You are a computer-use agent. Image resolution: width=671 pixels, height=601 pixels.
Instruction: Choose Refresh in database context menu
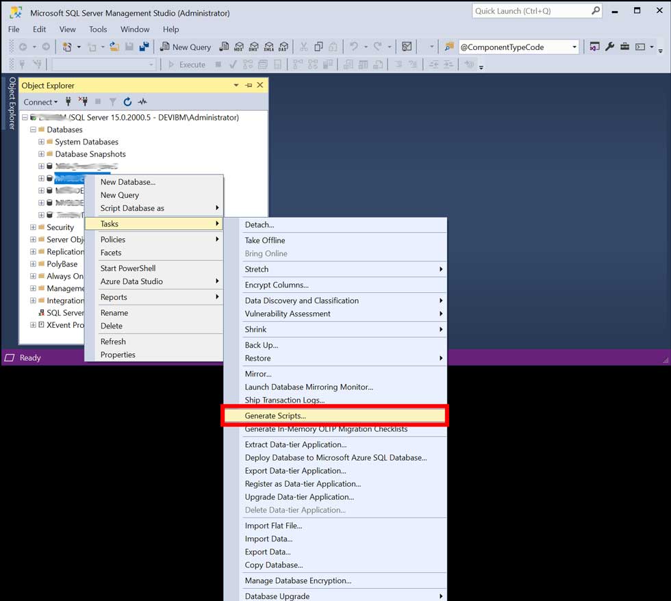tap(154, 342)
